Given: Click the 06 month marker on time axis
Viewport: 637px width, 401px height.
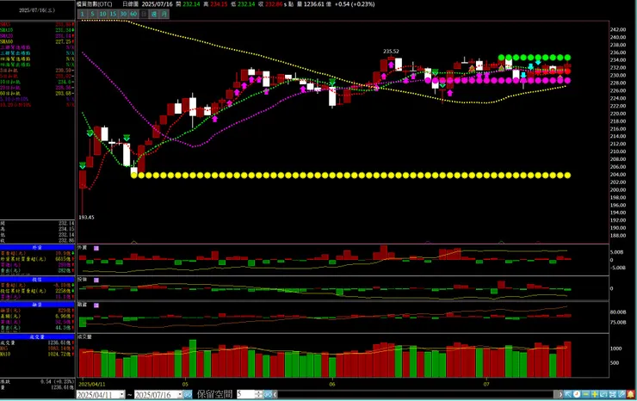Looking at the screenshot, I should [x=332, y=384].
